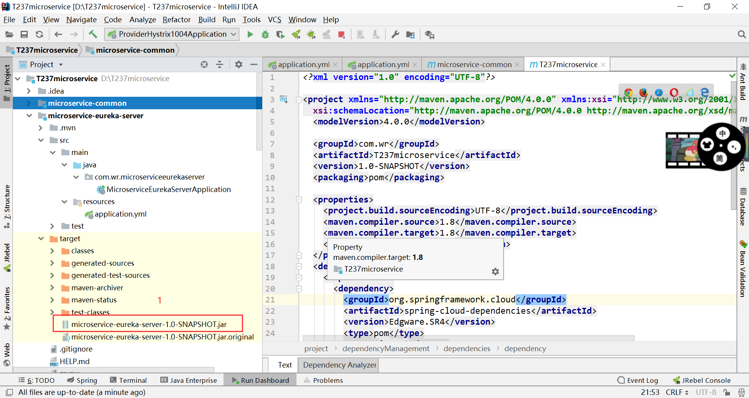The height and width of the screenshot is (398, 749).
Task: Collapse the microservice-eureka-server module
Action: pos(29,115)
